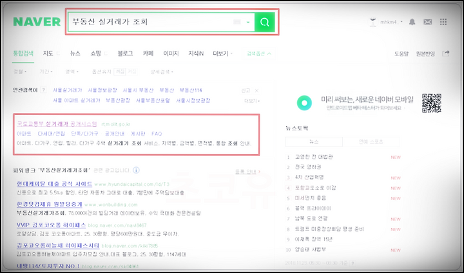Select the 통합검색 tab
Image resolution: width=464 pixels, height=273 pixels.
click(x=23, y=54)
